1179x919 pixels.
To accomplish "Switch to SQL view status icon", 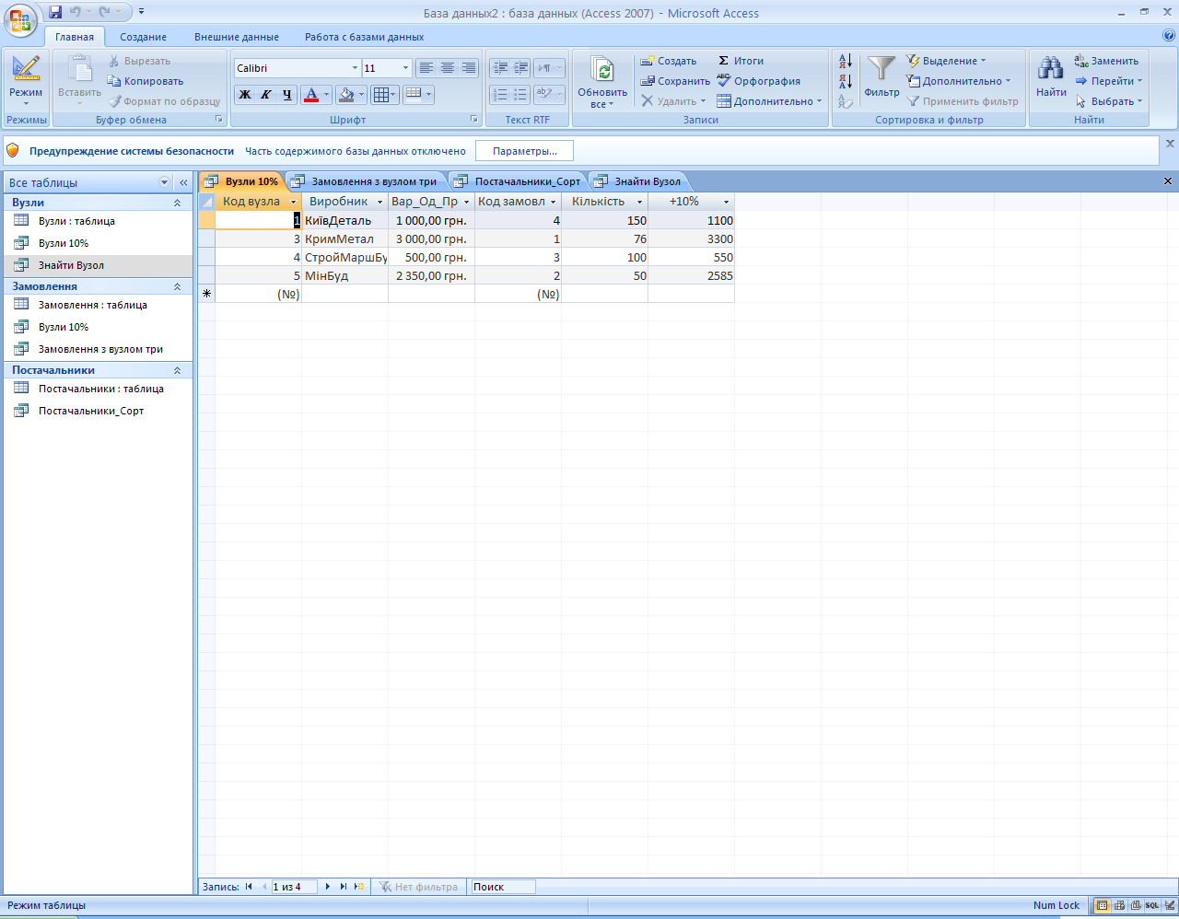I will click(x=1152, y=905).
